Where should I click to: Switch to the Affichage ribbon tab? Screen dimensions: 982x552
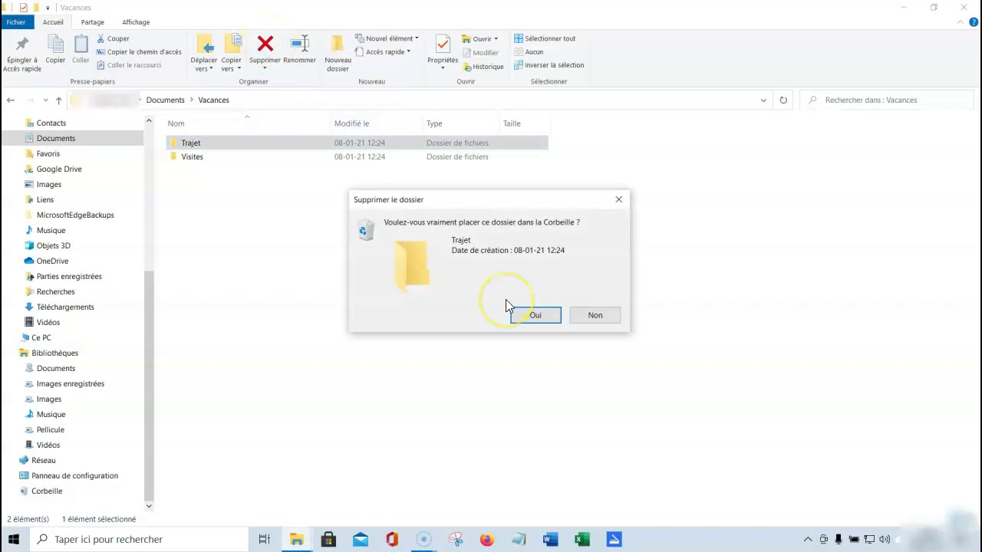point(137,22)
